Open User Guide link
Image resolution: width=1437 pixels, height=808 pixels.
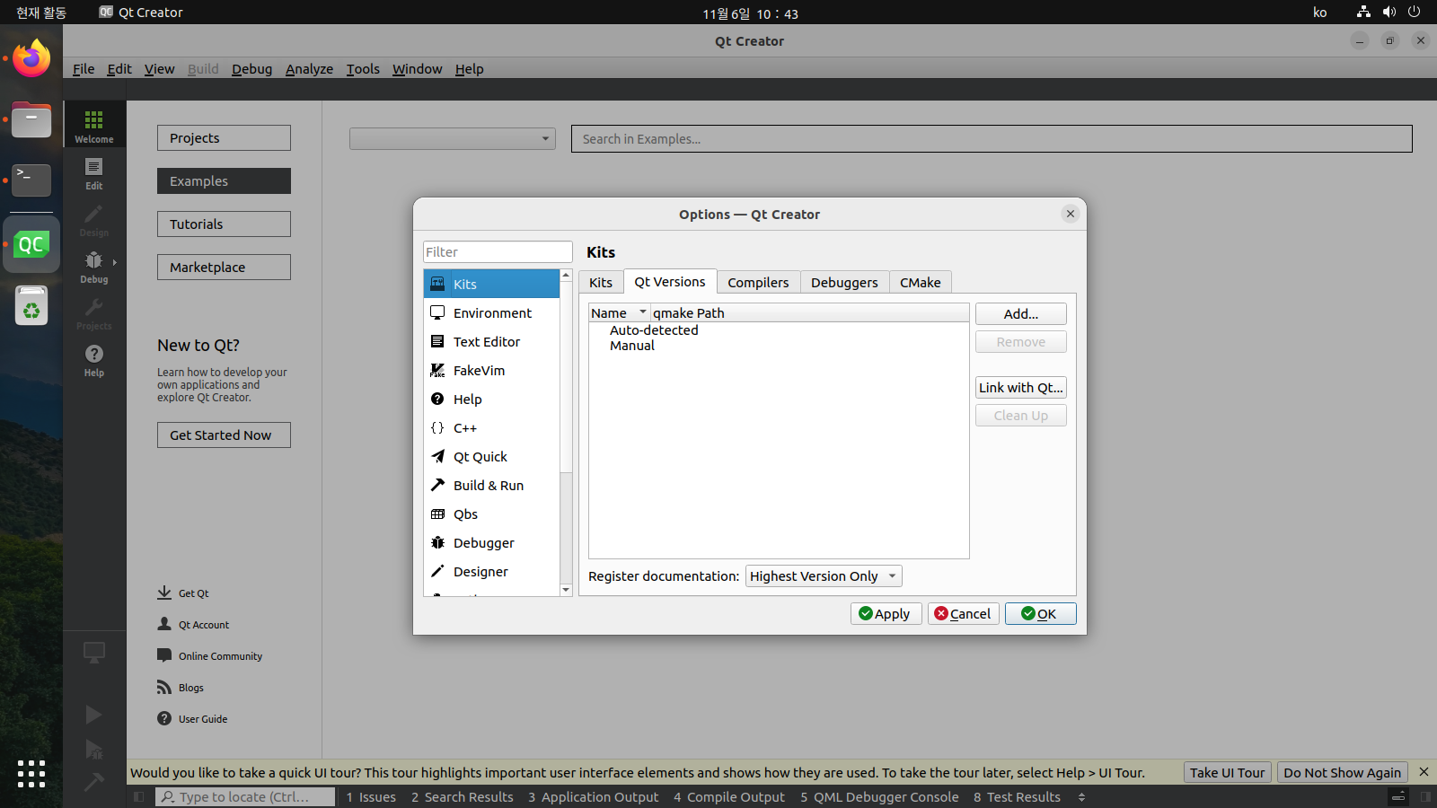coord(202,719)
